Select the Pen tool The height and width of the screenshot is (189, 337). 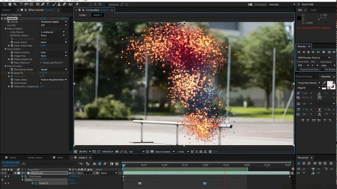(43, 4)
